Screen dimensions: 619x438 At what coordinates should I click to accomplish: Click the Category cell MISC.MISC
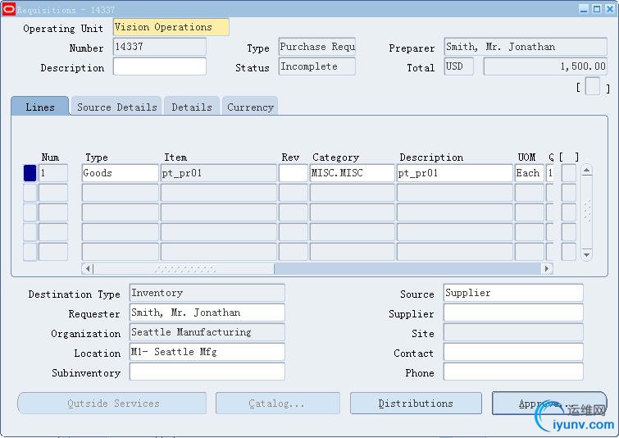[x=353, y=173]
